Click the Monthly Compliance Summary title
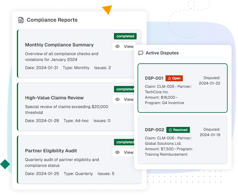This screenshot has height=196, width=238. tap(59, 45)
